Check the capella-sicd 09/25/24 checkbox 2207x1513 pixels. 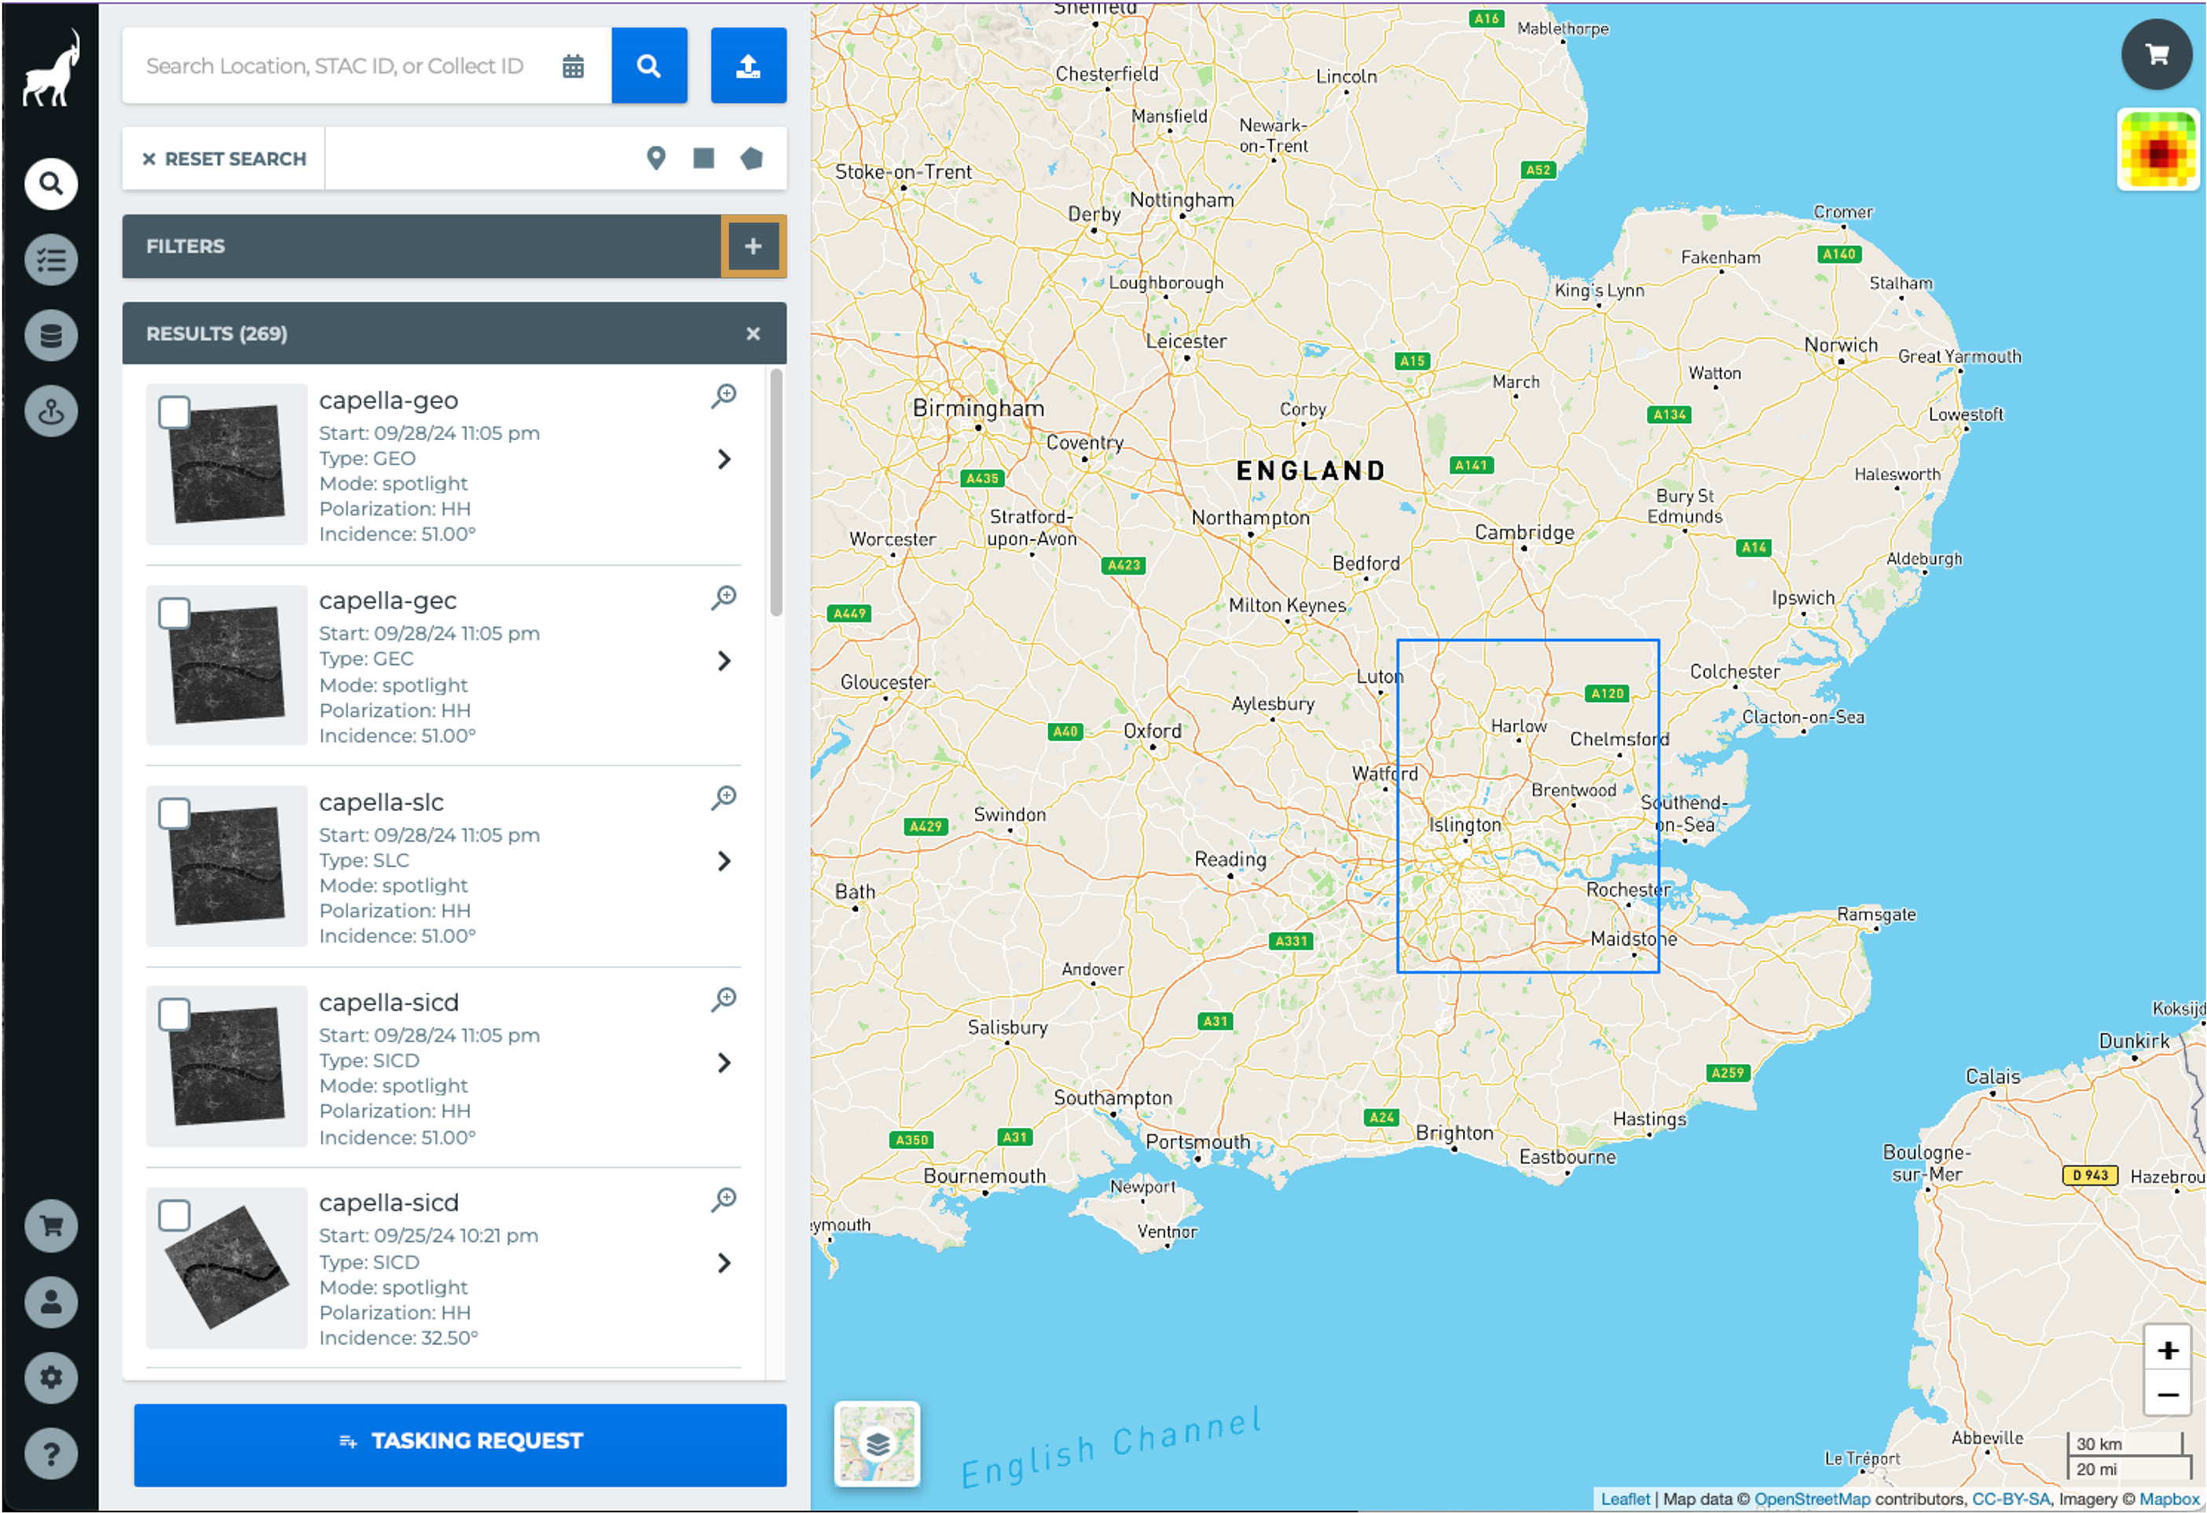click(174, 1215)
